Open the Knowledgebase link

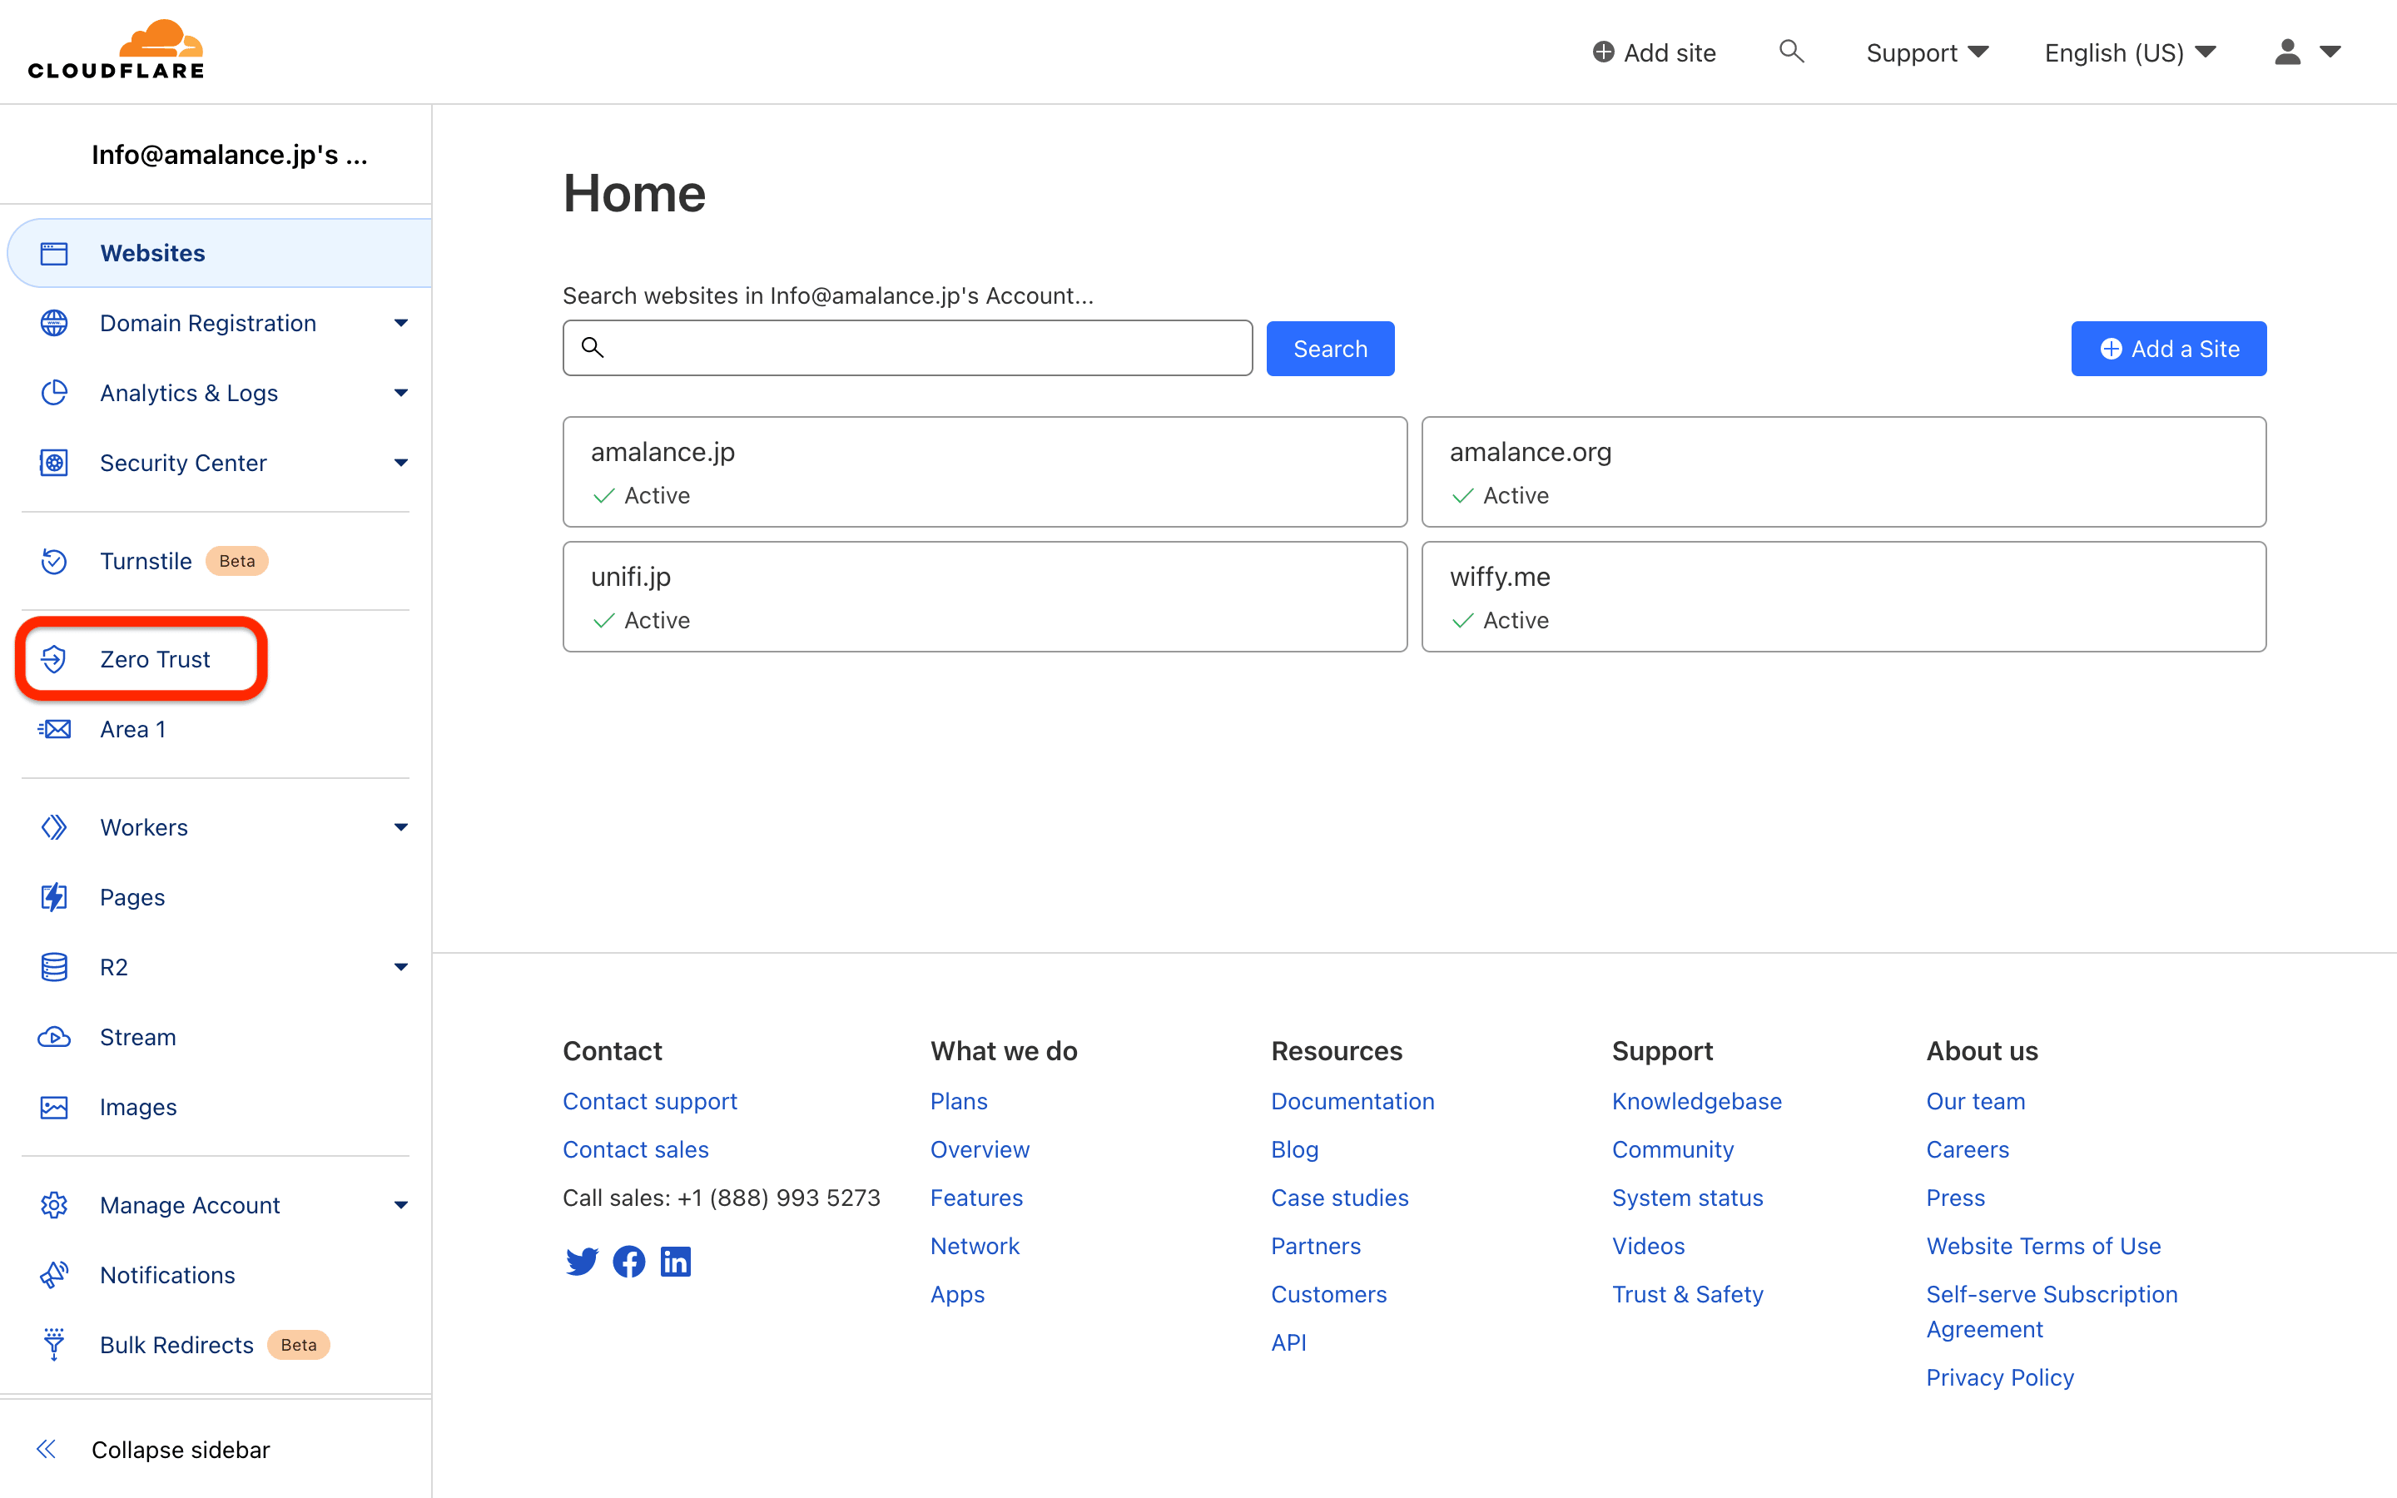click(1695, 1101)
